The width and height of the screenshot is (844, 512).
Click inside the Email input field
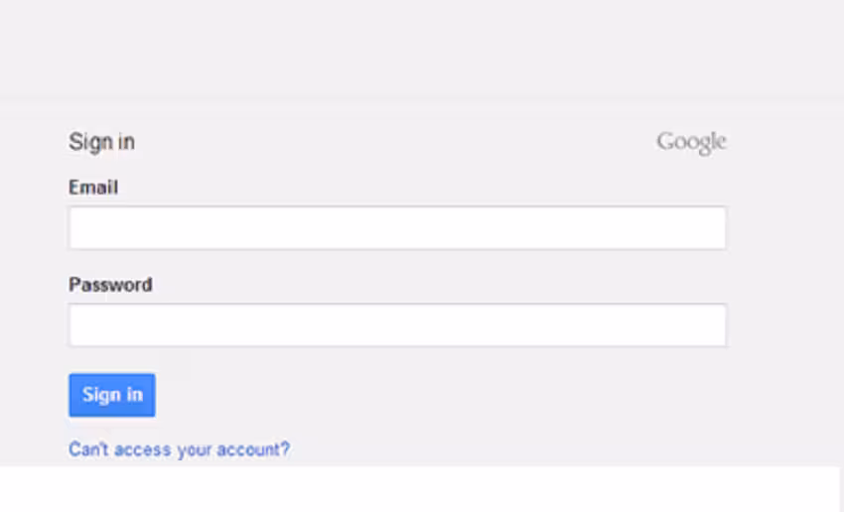coord(397,228)
